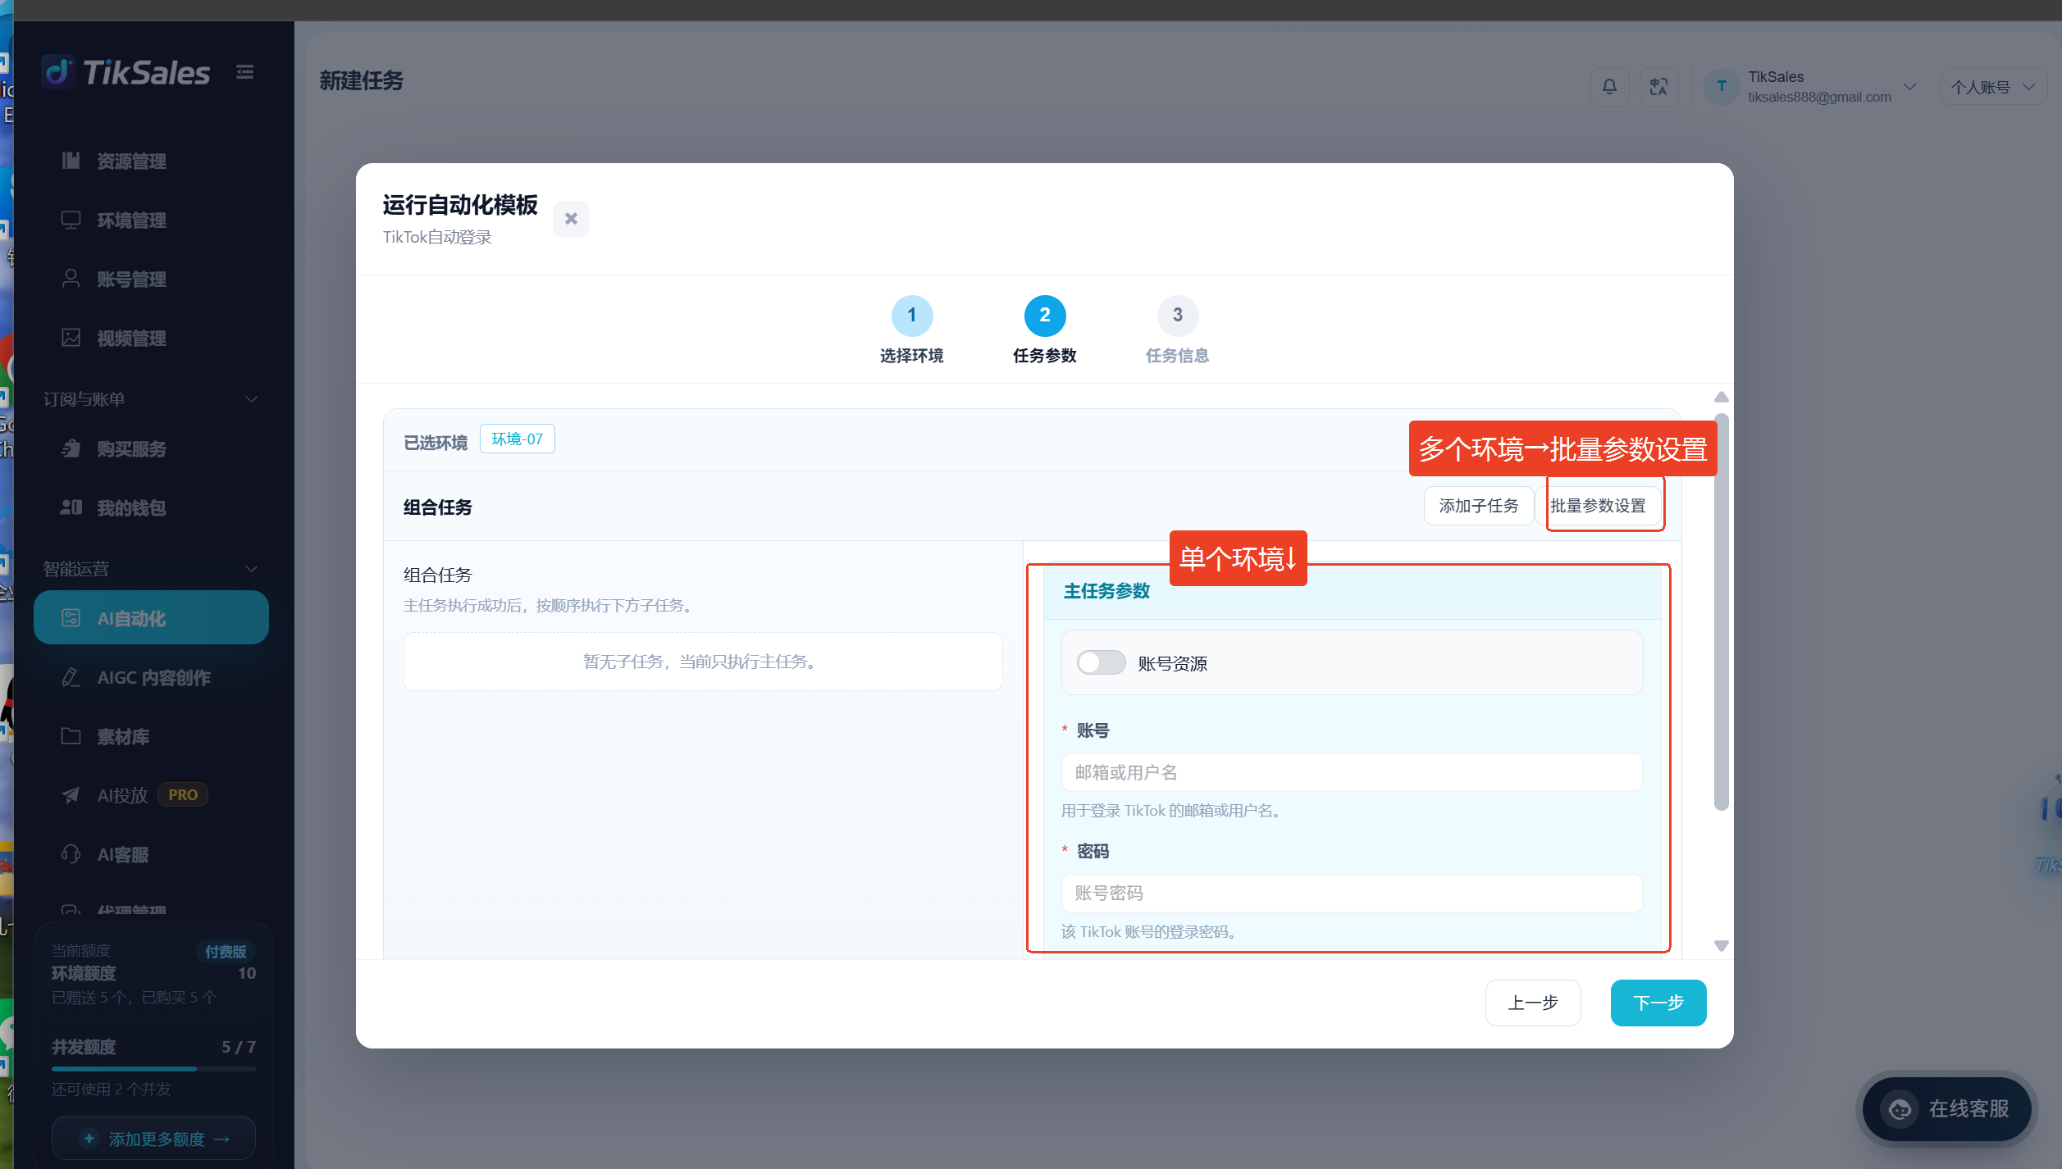Click the language translate icon
The image size is (2062, 1169).
(1658, 86)
